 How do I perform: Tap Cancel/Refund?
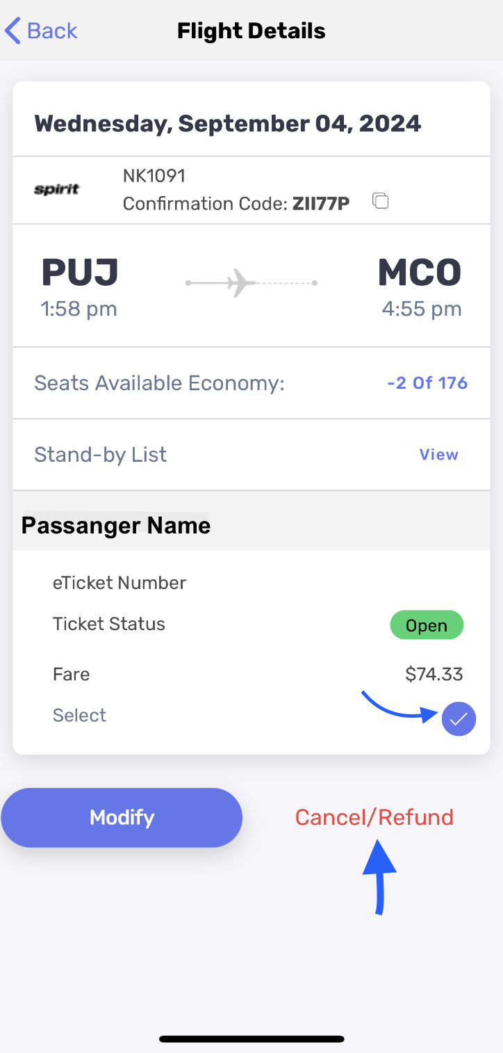(x=374, y=817)
